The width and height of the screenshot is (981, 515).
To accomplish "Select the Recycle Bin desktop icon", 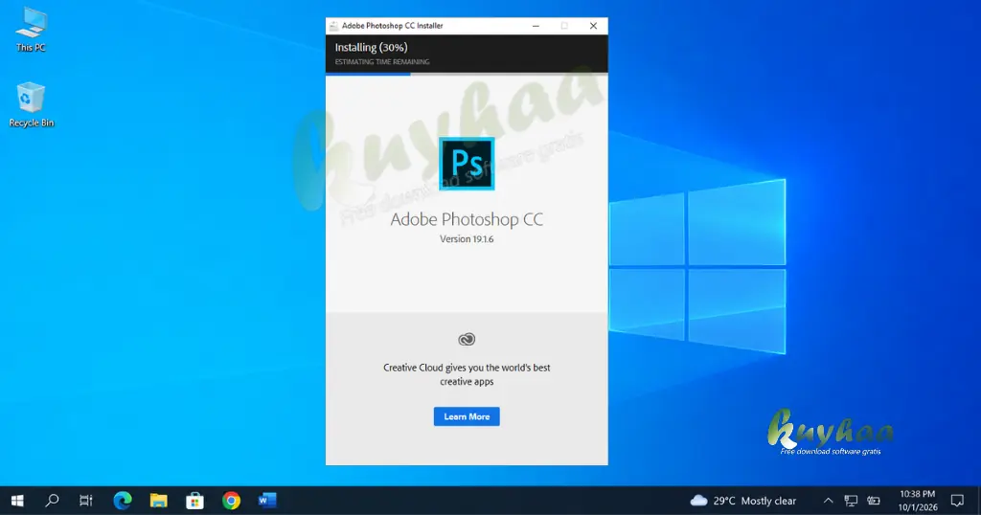I will (31, 104).
